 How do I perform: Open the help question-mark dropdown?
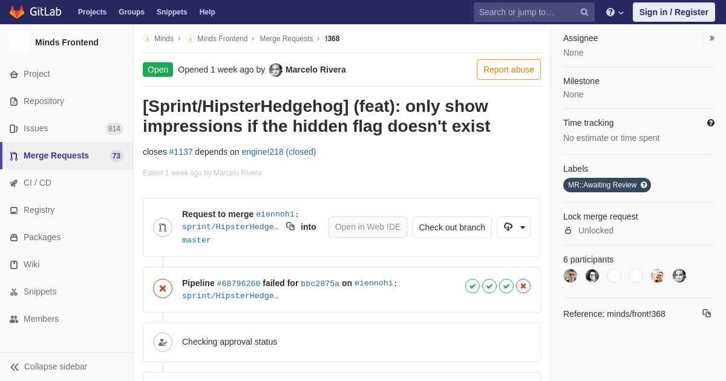click(615, 12)
